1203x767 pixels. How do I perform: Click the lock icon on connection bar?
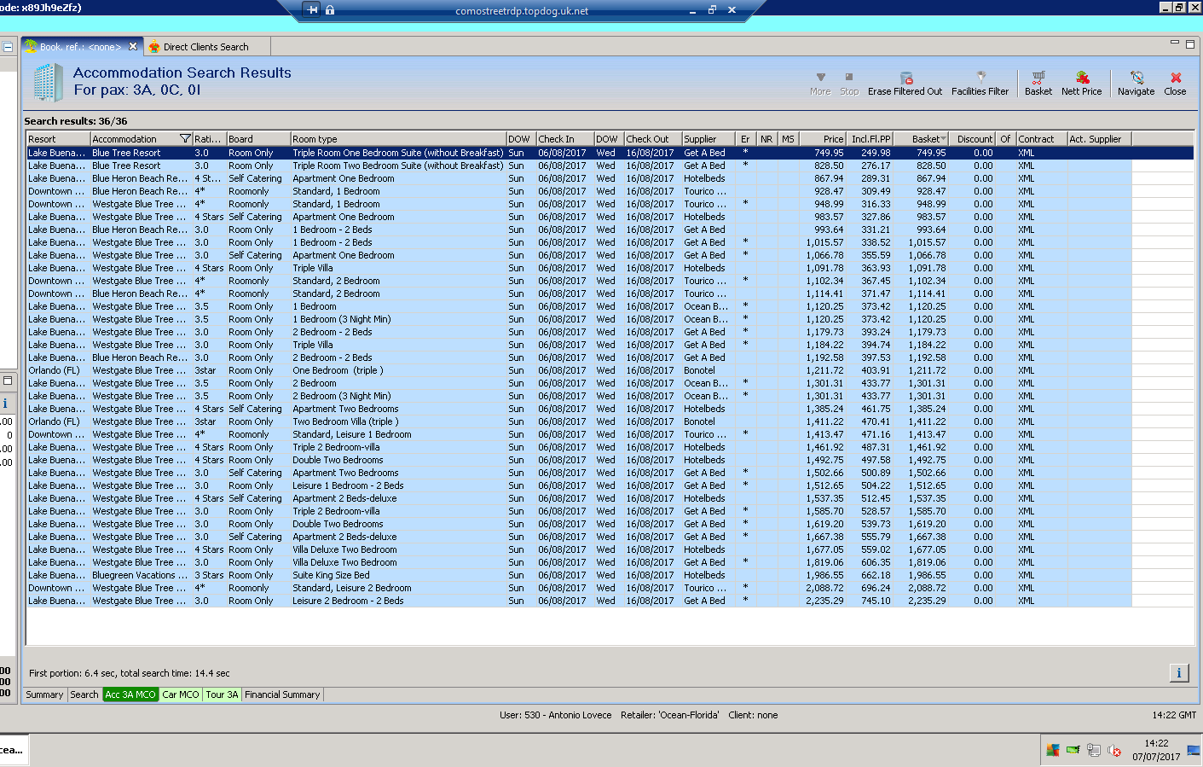(x=330, y=10)
